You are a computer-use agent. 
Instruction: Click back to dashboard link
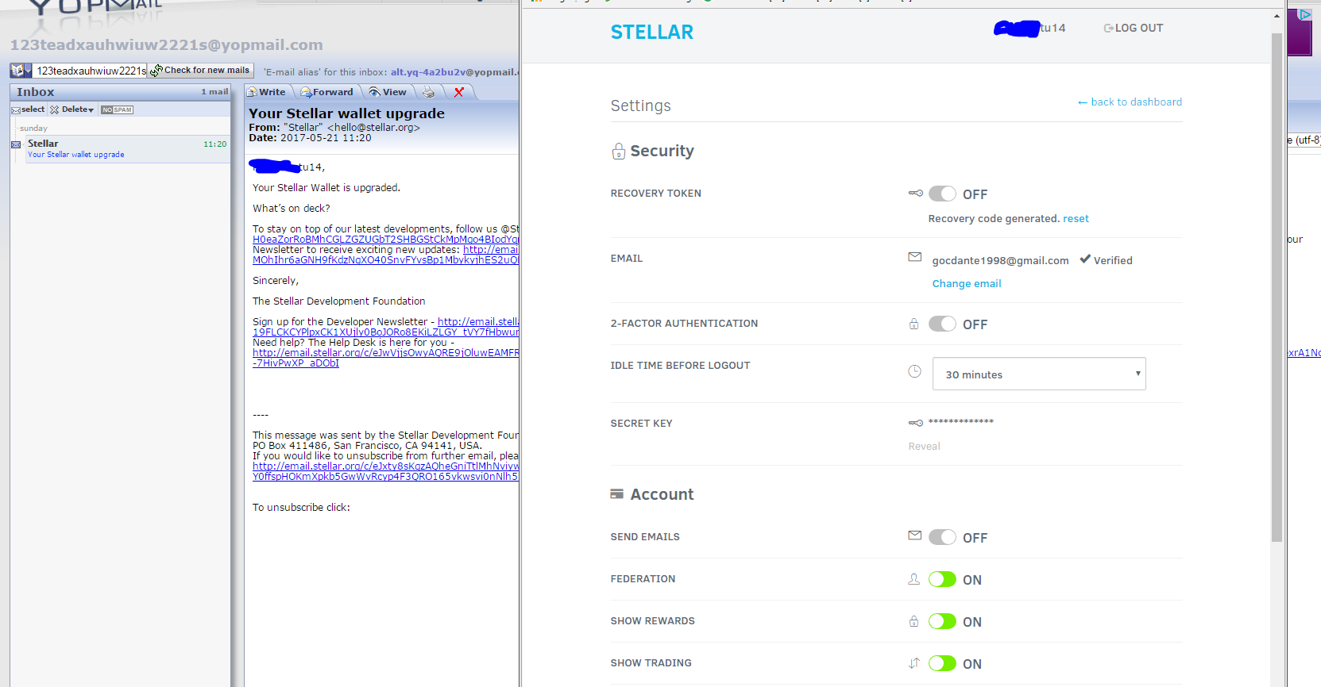coord(1130,102)
